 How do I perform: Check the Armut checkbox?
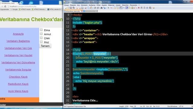41,34
